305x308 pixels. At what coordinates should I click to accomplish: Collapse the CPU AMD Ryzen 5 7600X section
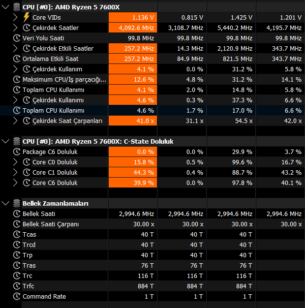5,7
